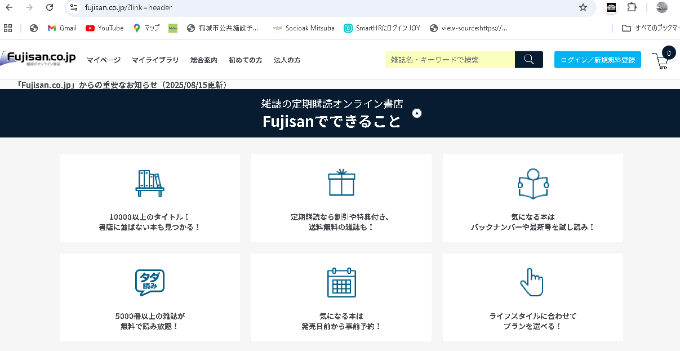Click the unlabeled green square bookmark
This screenshot has height=351, width=680.
tap(173, 28)
